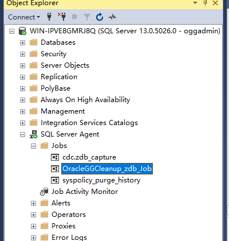Expand the Operators folder
The image size is (229, 241).
point(33,215)
